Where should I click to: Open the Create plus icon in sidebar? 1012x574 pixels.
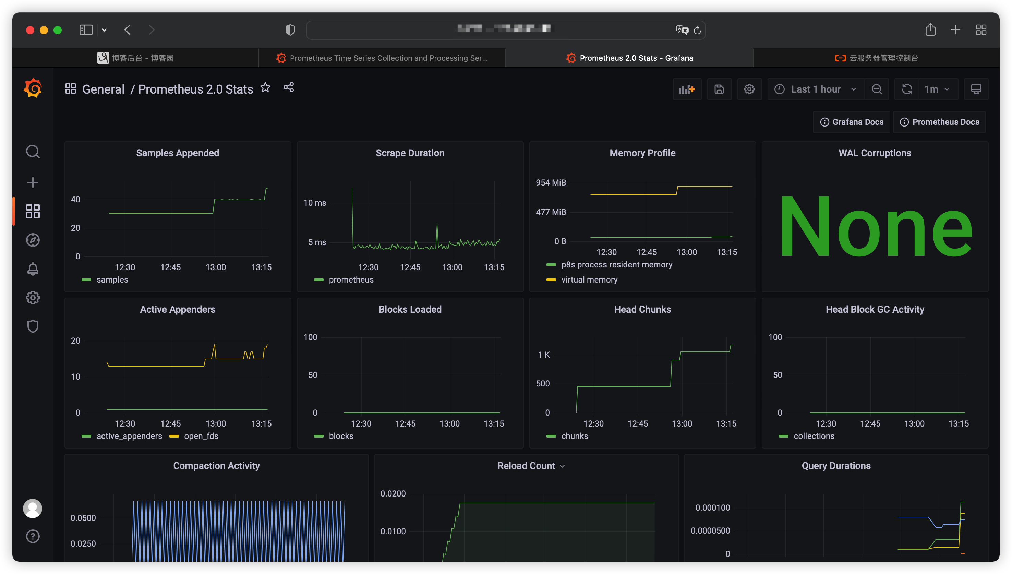33,182
